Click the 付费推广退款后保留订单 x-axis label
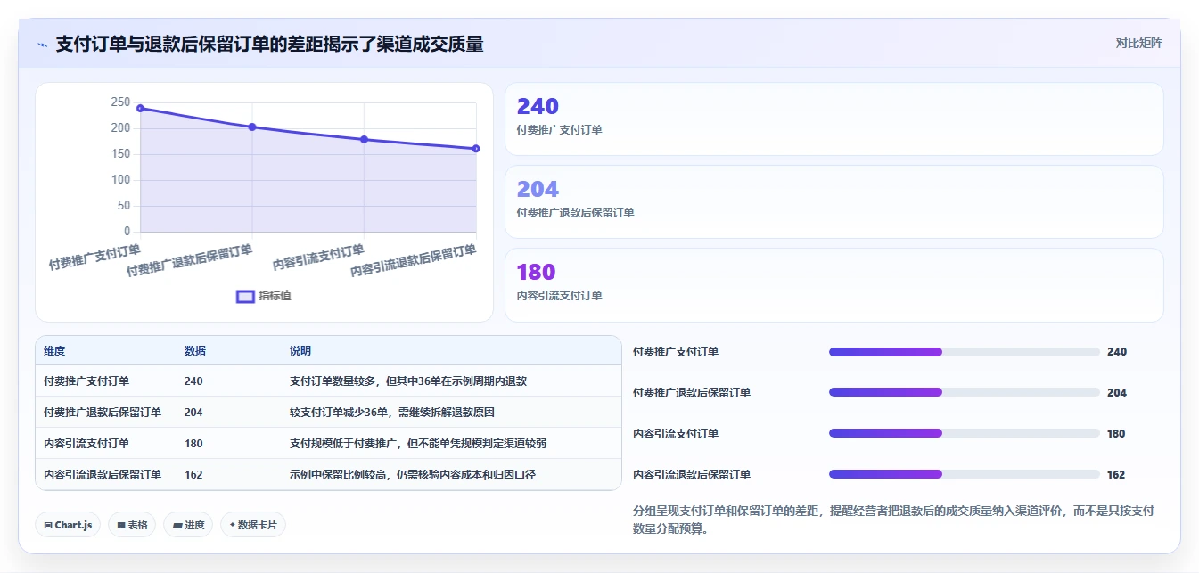1199x573 pixels. click(189, 259)
